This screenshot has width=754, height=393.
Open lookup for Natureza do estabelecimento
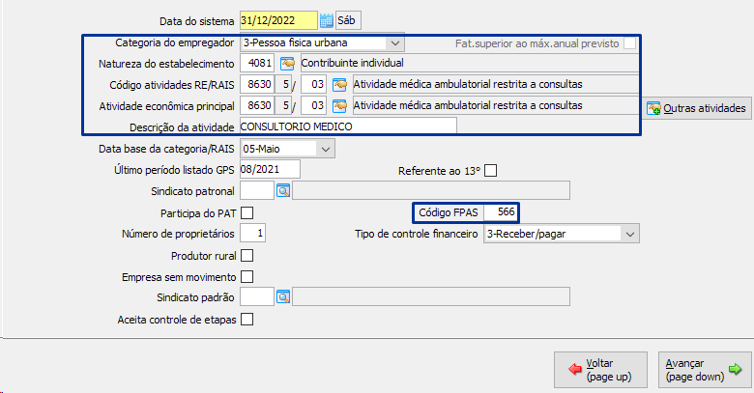tap(287, 64)
